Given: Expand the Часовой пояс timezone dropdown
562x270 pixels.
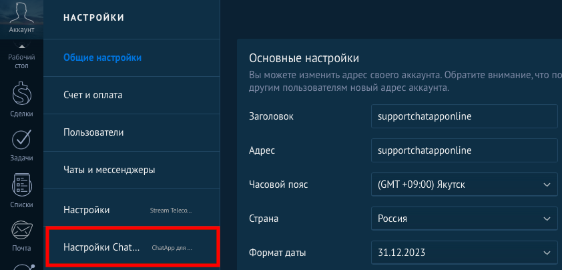Looking at the screenshot, I should click(x=464, y=184).
